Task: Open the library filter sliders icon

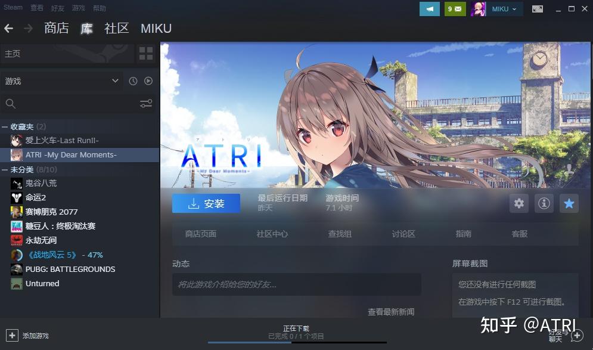Action: [146, 103]
